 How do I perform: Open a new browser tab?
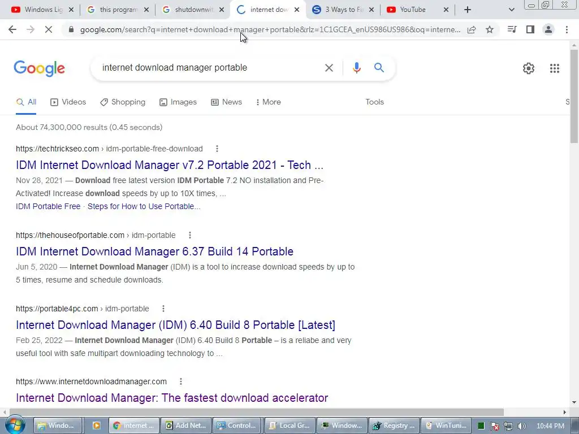click(x=468, y=10)
